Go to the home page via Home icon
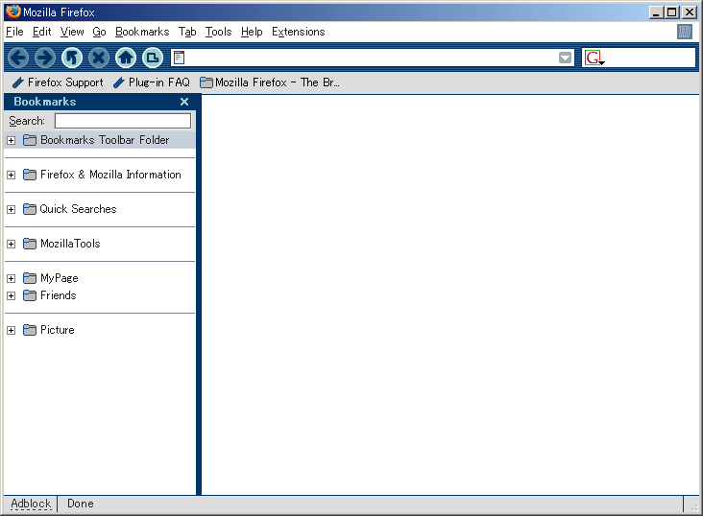703x516 pixels. (x=126, y=58)
